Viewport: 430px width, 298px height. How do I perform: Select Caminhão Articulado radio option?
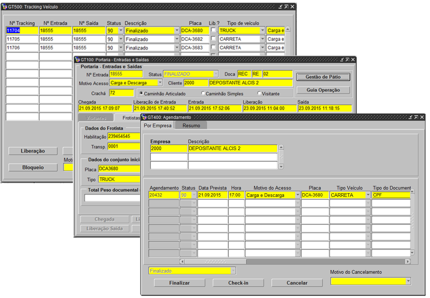click(x=141, y=93)
